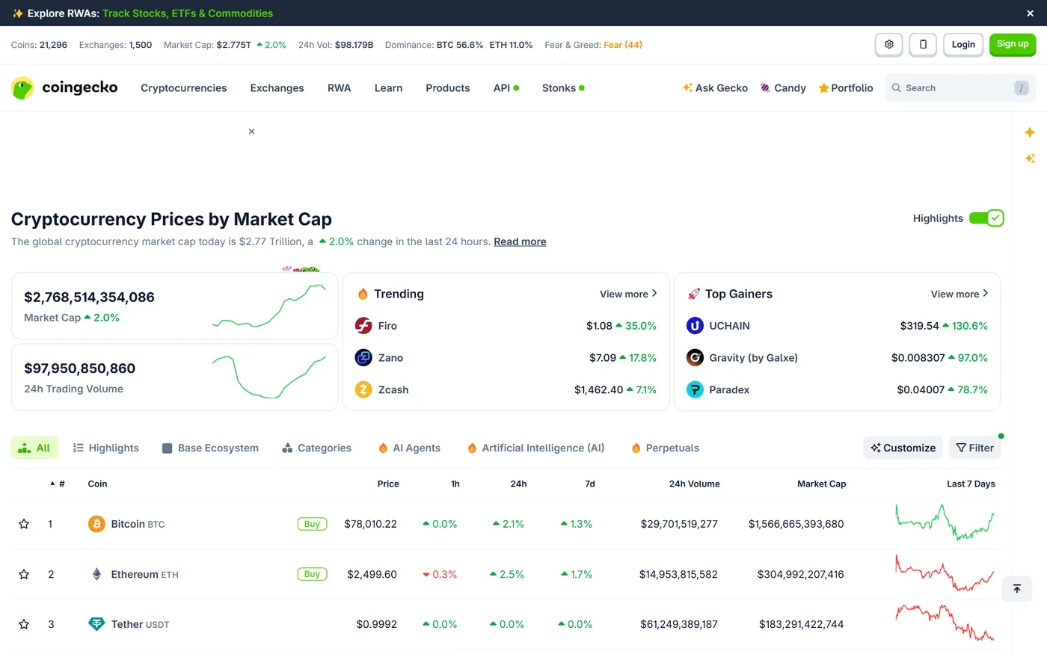The image size is (1047, 654).
Task: Click the search input field
Action: coord(960,87)
